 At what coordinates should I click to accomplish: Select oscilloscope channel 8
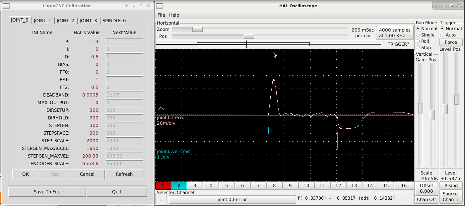pyautogui.click(x=274, y=186)
